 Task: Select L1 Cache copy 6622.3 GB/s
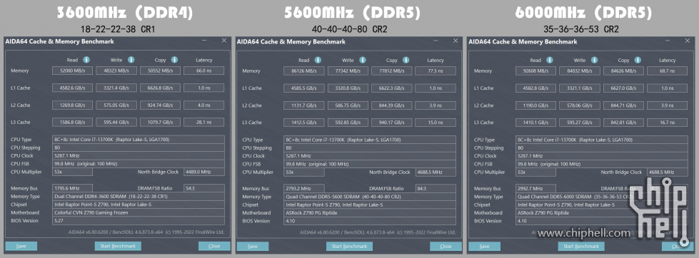point(392,88)
